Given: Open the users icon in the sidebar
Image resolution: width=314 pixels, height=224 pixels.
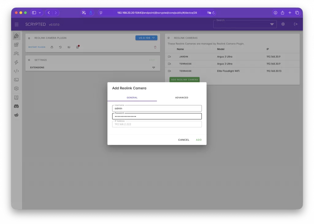Looking at the screenshot, I should pyautogui.click(x=16, y=54).
